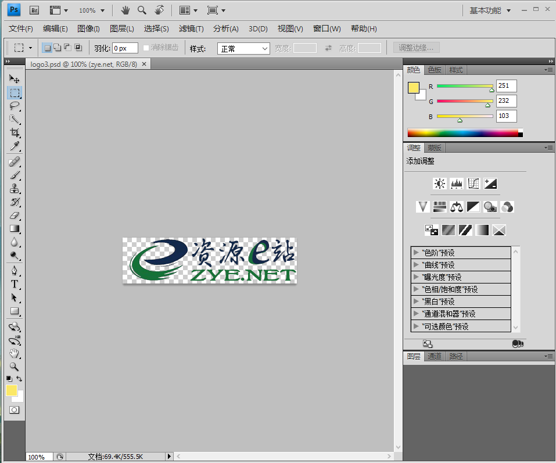Select the Rectangular Marquee tool in toolbox
Screen dimensions: 556x463
pos(15,93)
